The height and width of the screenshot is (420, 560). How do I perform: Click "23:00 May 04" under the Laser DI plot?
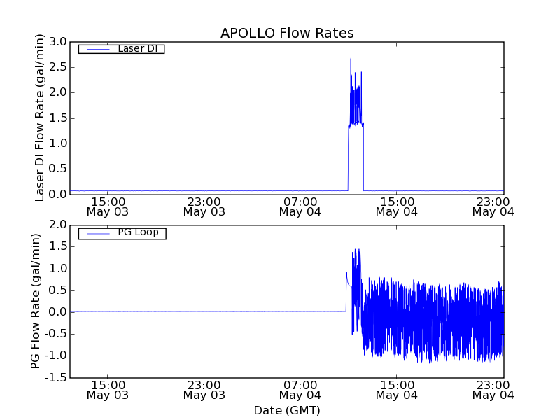pos(493,206)
